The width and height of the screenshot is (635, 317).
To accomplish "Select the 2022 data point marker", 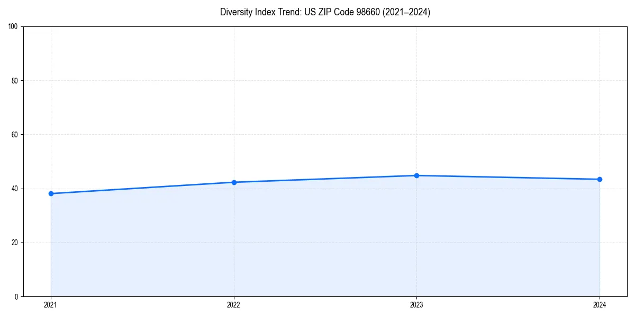I will click(234, 182).
